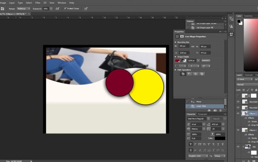Select Intersect Shape Areas path operation

[196, 74]
